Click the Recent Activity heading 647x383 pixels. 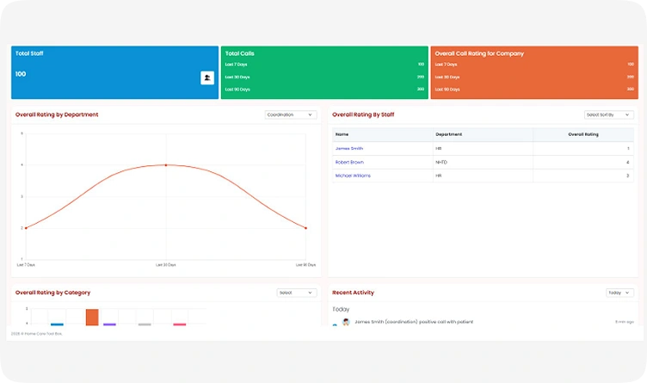coord(354,293)
